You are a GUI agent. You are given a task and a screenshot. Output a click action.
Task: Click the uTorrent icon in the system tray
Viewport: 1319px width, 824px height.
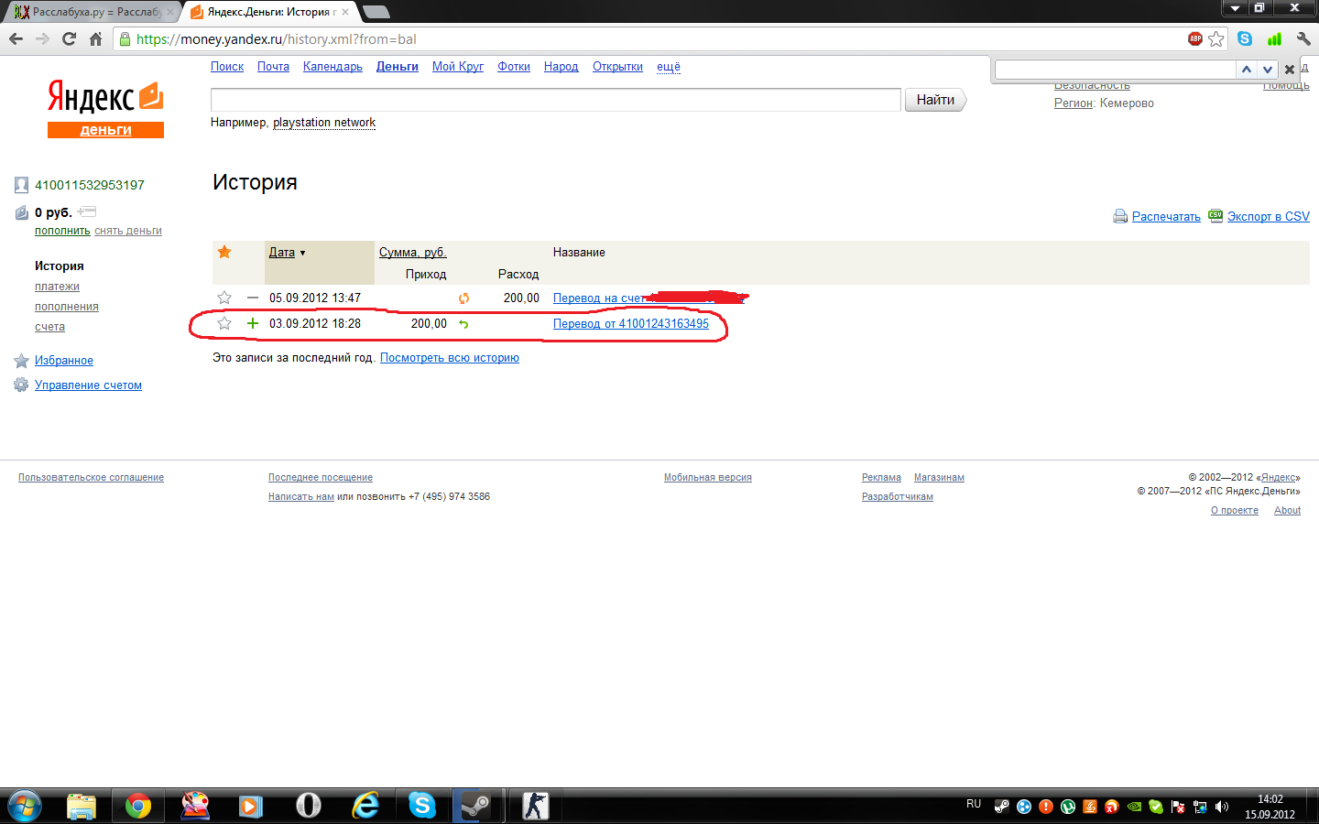[x=1068, y=807]
